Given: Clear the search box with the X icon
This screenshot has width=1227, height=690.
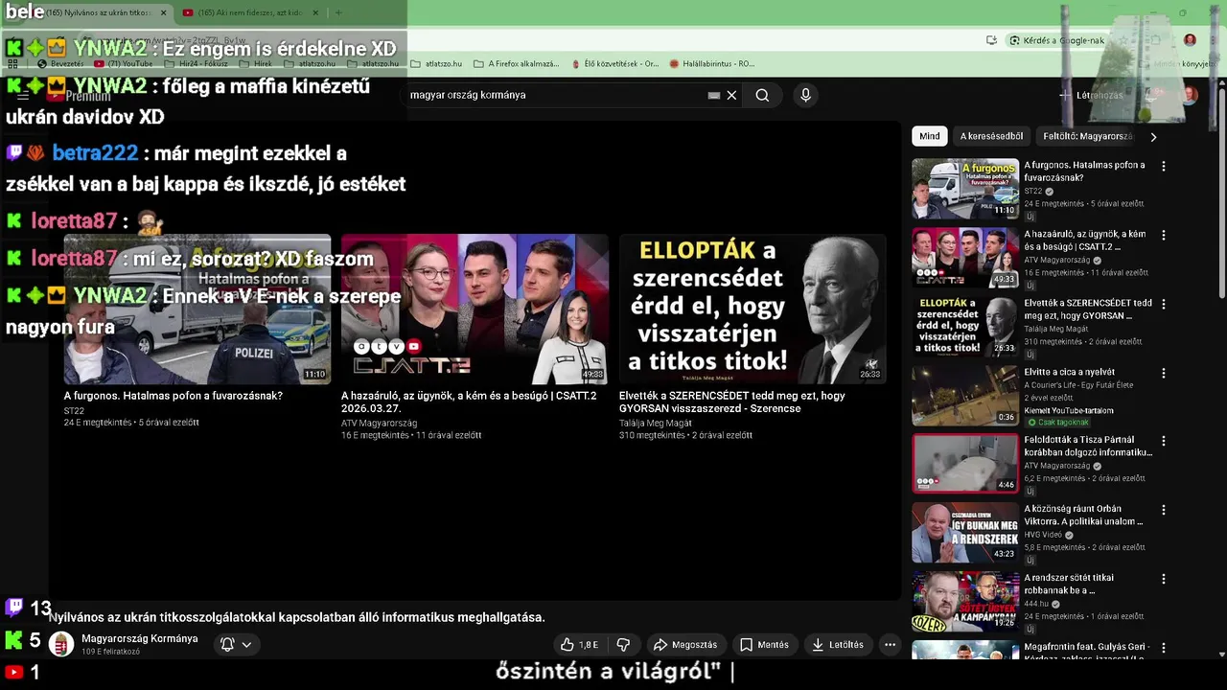Looking at the screenshot, I should (731, 95).
